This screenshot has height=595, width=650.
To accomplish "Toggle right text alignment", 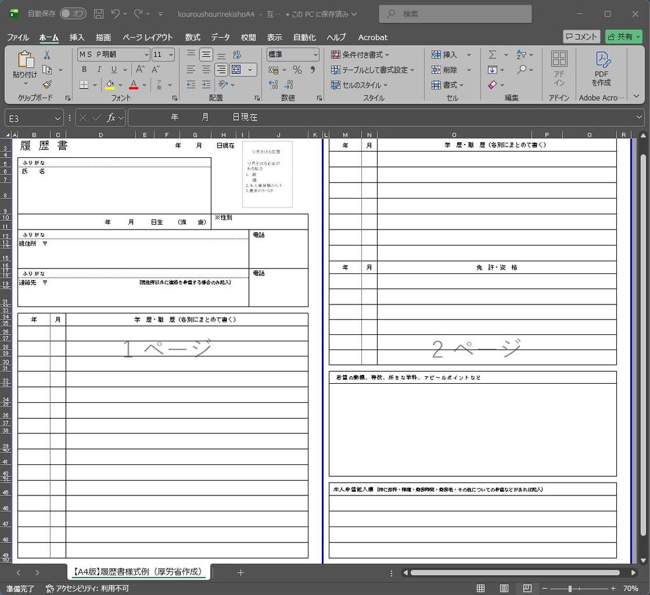I will [x=222, y=70].
